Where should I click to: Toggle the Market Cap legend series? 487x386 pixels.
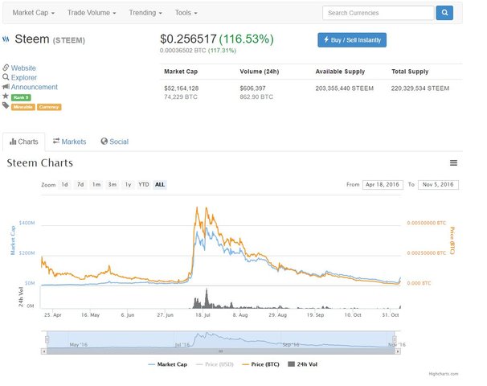[x=168, y=364]
